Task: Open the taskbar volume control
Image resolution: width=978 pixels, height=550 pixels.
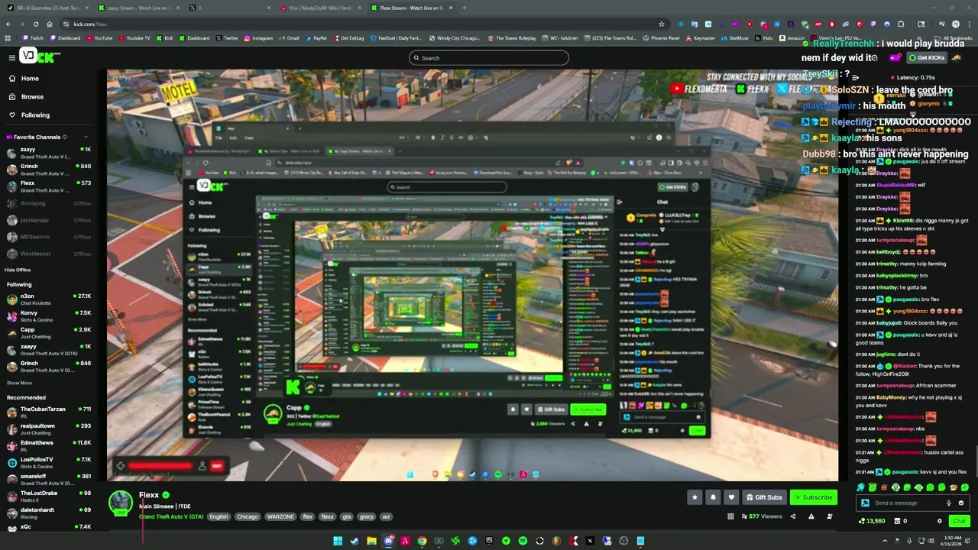Action: coord(931,541)
